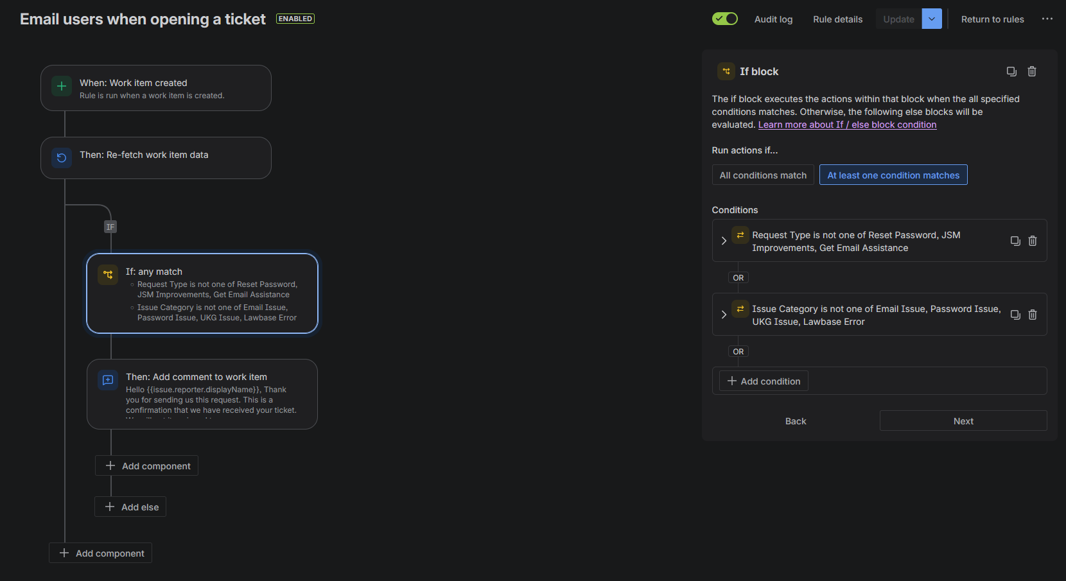Open the Update dropdown arrow
Viewport: 1066px width, 581px height.
point(932,19)
